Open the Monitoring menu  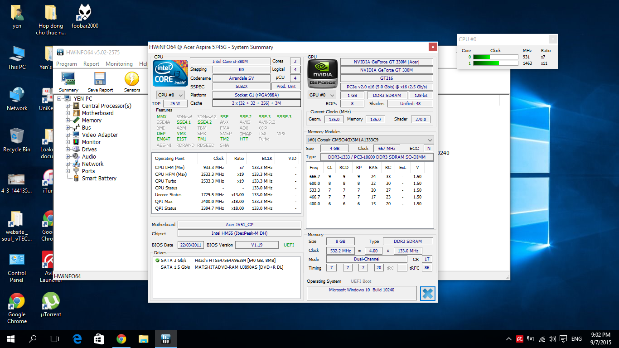pos(119,64)
